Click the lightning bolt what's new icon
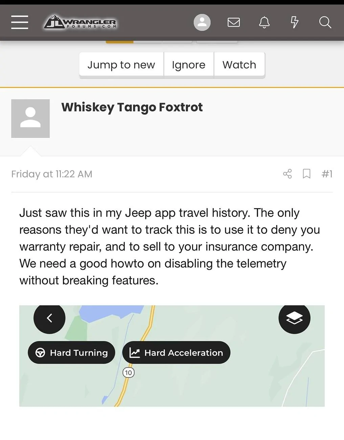This screenshot has height=440, width=344. [x=295, y=22]
